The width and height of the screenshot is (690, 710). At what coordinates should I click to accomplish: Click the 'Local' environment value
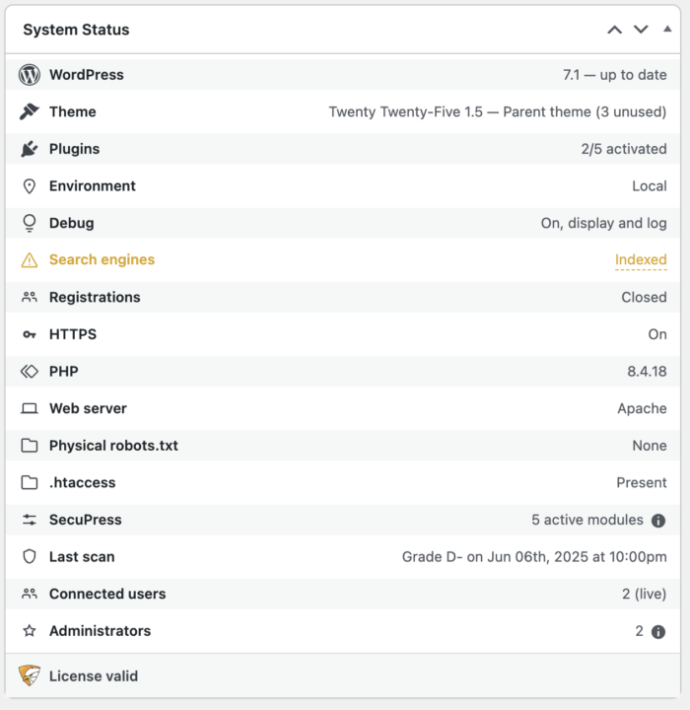[x=650, y=186]
